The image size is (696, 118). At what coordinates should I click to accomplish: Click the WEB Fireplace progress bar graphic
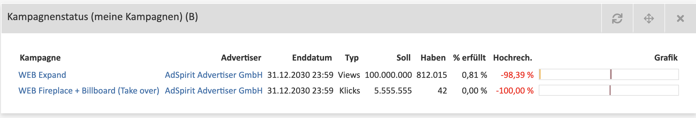[609, 90]
